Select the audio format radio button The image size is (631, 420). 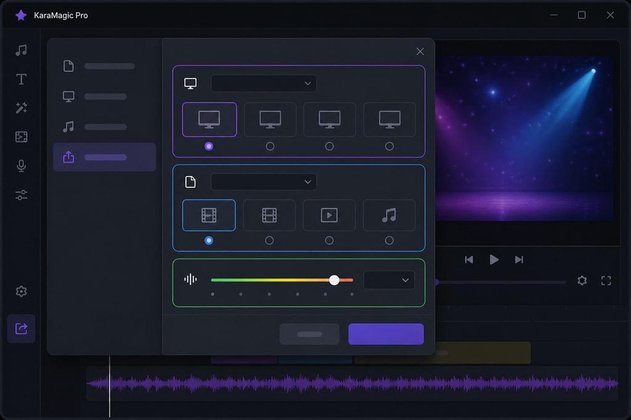coord(389,240)
